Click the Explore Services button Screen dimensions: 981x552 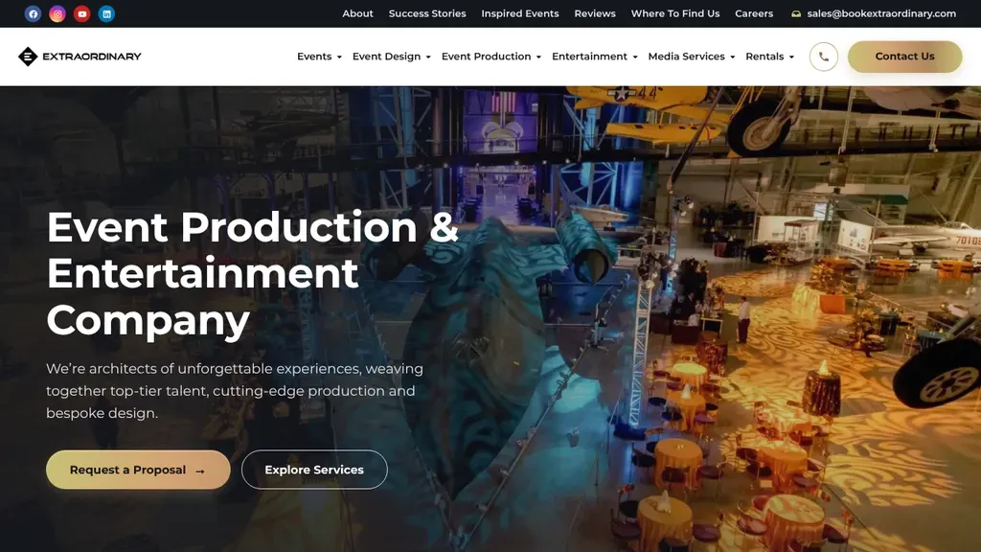(x=314, y=470)
